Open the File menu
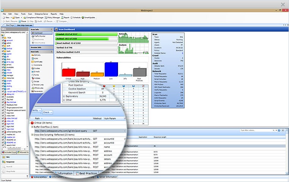 click(x=5, y=14)
